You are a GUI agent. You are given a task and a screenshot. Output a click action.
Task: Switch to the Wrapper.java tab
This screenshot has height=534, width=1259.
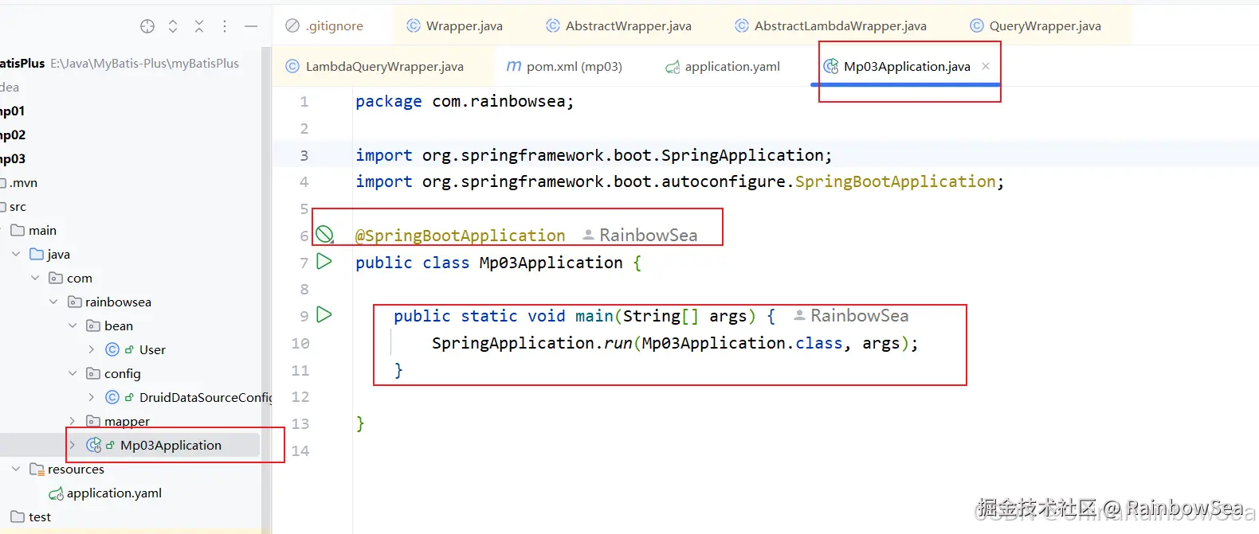[x=455, y=25]
